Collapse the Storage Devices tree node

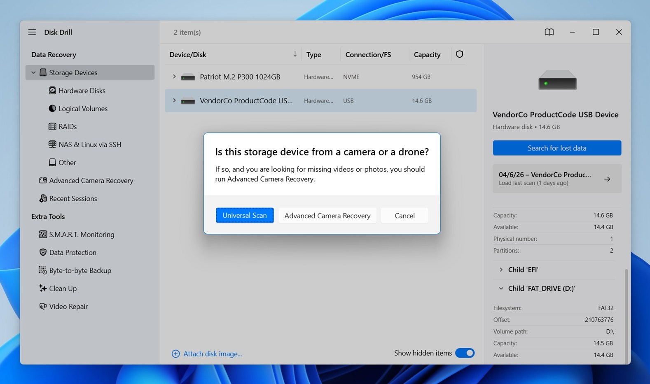[33, 72]
